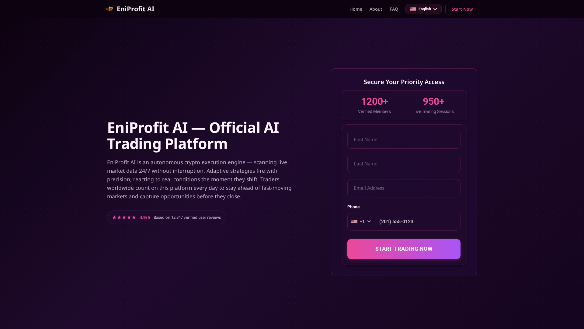This screenshot has width=584, height=329.
Task: Click the fifth star in rating row
Action: tap(134, 217)
